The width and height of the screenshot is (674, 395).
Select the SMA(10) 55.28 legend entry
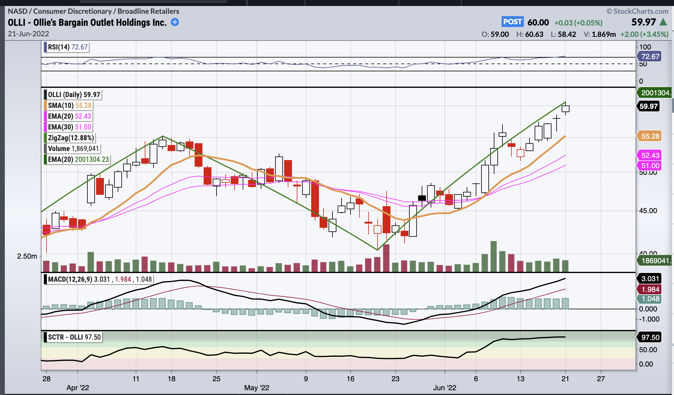pyautogui.click(x=68, y=105)
